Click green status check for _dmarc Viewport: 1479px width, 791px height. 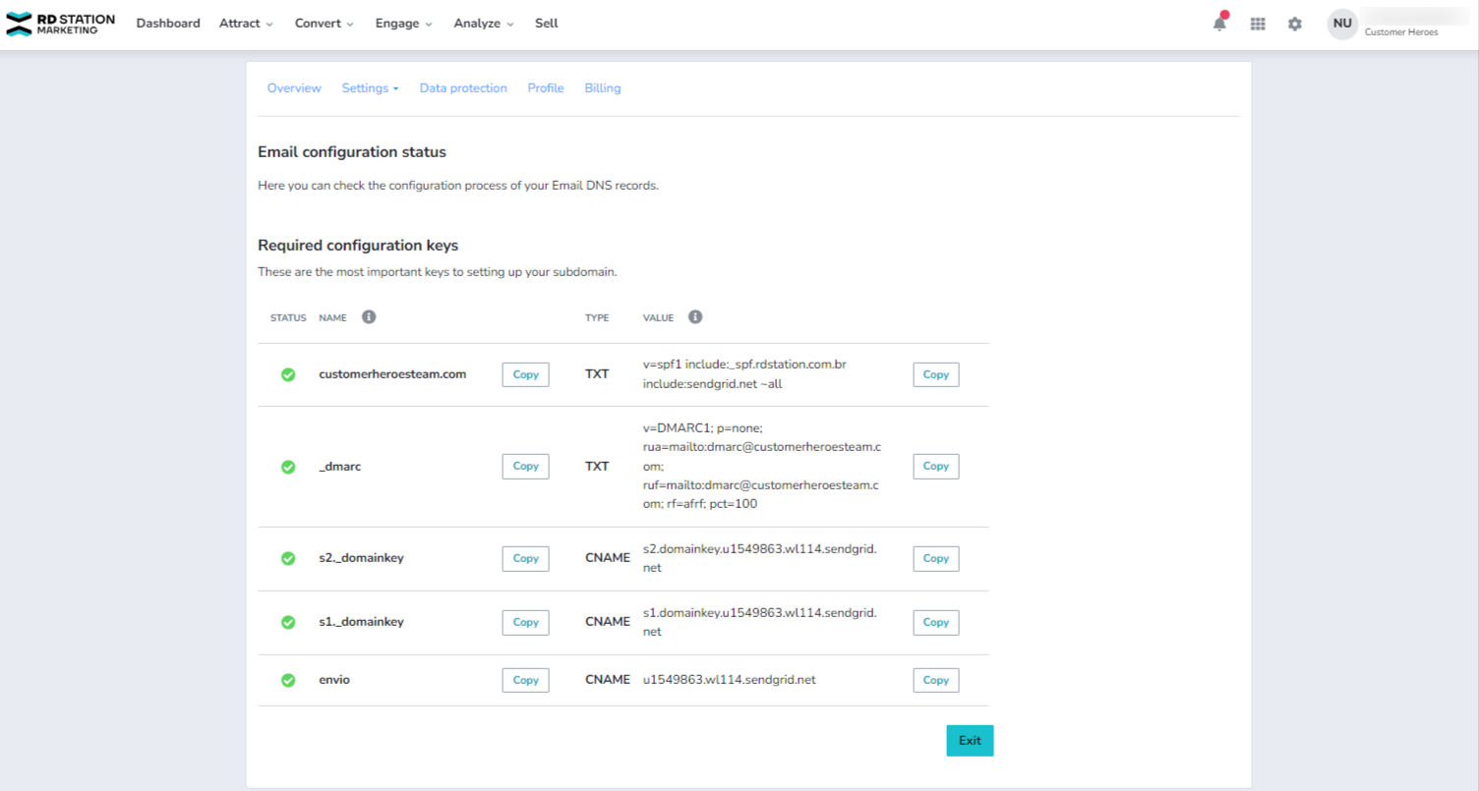coord(288,467)
